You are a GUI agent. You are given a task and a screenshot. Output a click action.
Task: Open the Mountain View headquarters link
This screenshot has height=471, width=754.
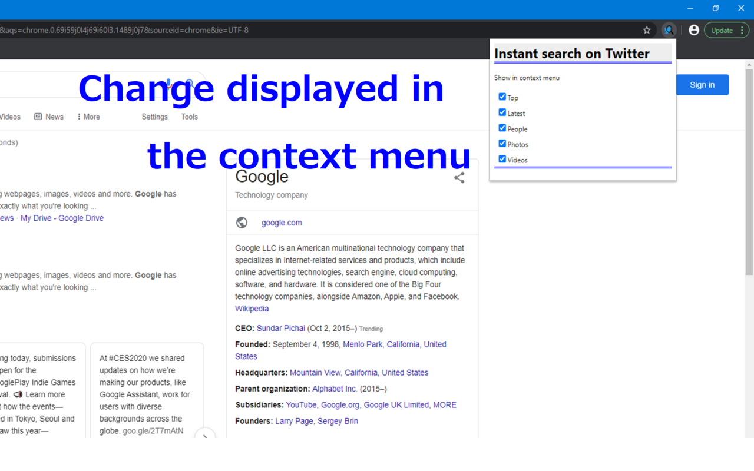[x=315, y=373]
